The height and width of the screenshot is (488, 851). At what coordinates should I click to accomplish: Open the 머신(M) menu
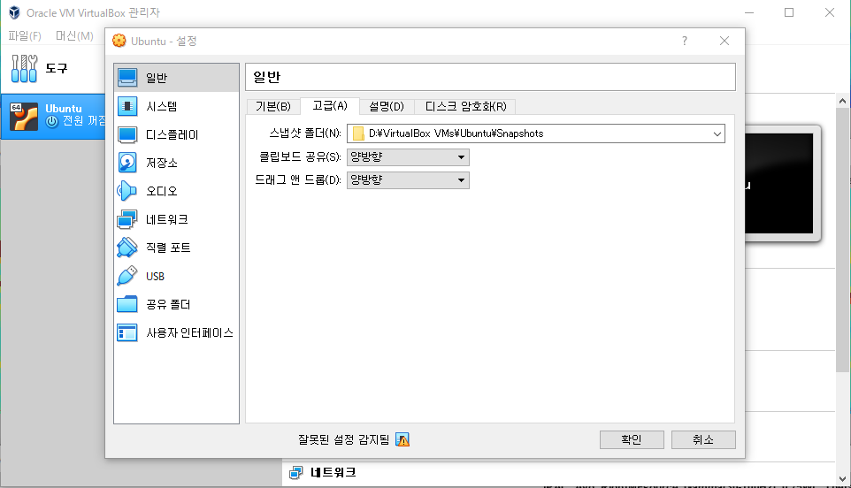coord(74,35)
